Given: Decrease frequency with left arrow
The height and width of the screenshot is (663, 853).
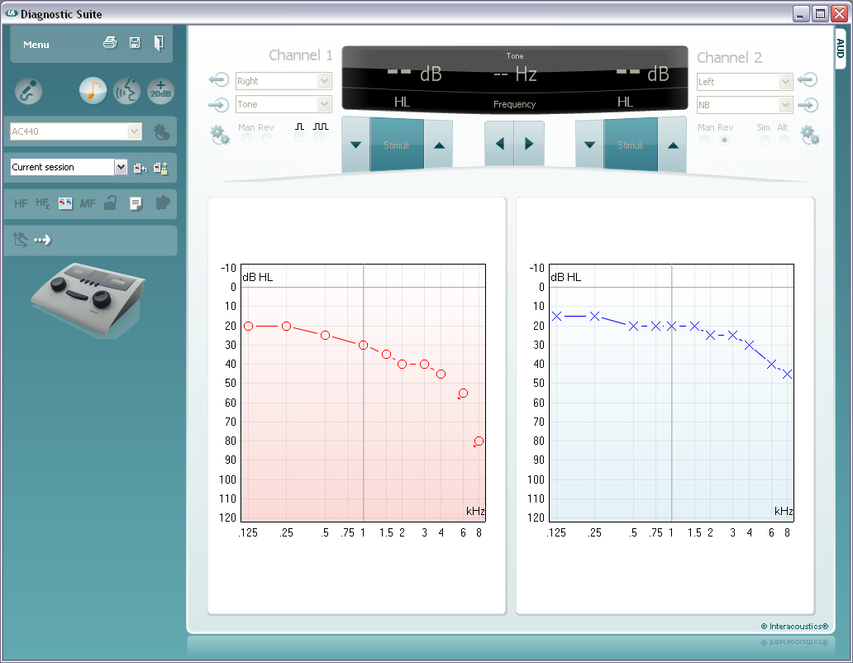Looking at the screenshot, I should click(x=499, y=144).
